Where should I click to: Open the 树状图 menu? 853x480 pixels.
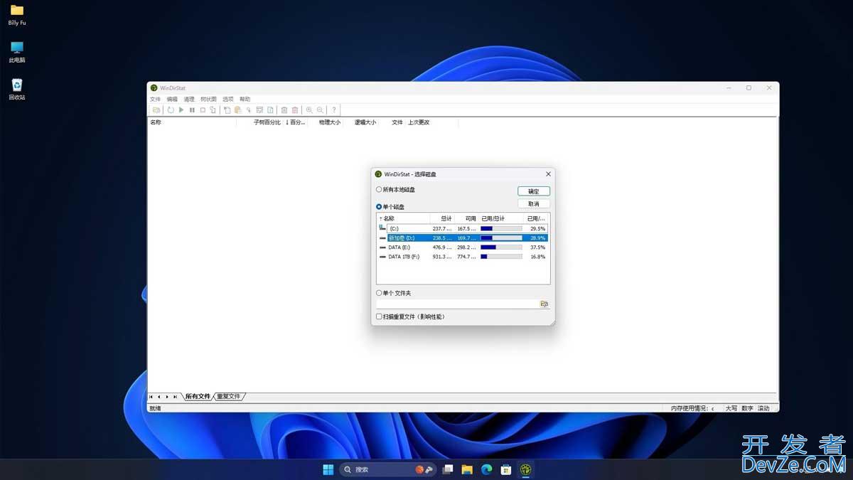[208, 100]
